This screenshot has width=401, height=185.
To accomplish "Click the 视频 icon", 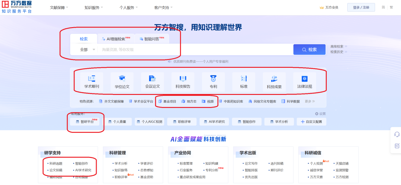I will click(x=204, y=102).
